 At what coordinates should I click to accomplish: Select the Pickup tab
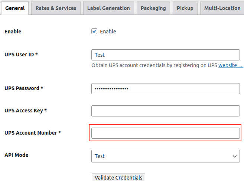185,8
